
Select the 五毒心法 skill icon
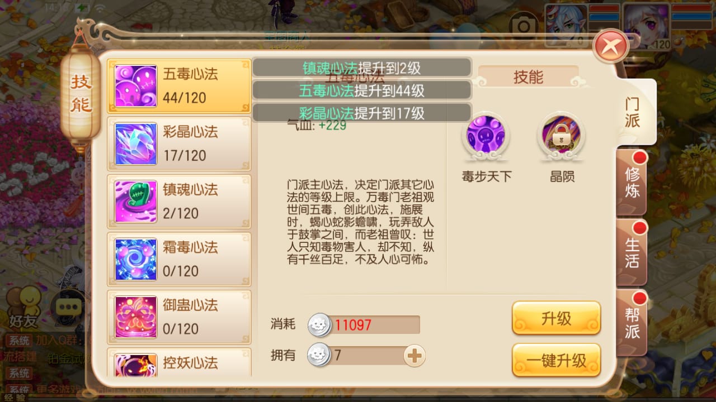pyautogui.click(x=136, y=86)
